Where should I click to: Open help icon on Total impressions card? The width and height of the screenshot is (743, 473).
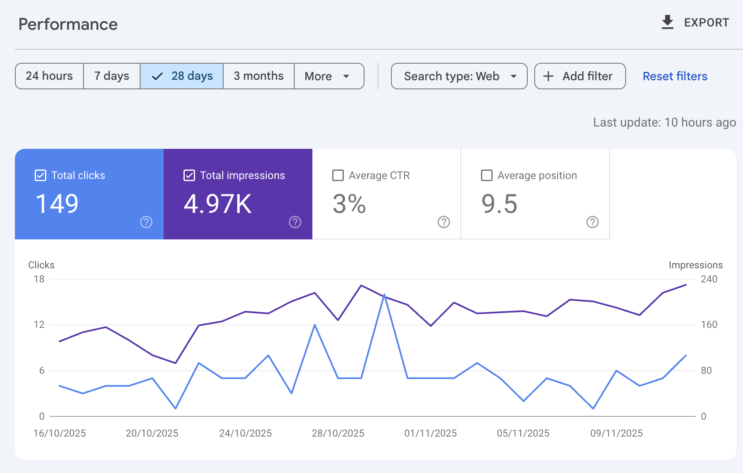(x=295, y=222)
